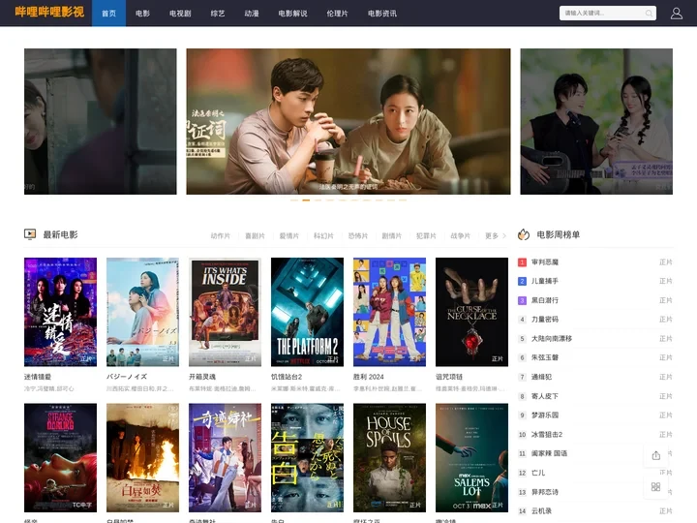Open the バジーノイズ movie poster

click(142, 312)
